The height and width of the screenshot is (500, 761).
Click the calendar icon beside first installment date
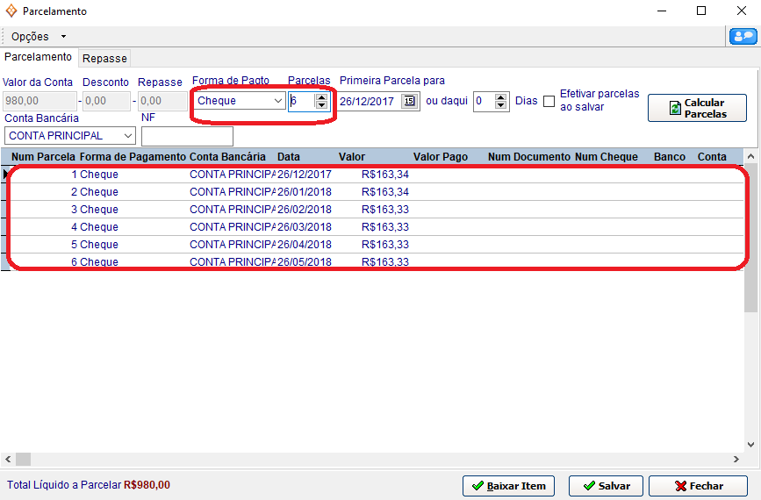point(410,101)
